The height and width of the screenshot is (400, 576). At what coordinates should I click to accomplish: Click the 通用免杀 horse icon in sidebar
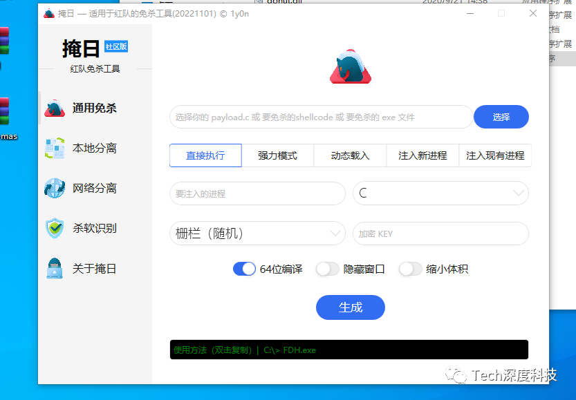click(x=55, y=108)
